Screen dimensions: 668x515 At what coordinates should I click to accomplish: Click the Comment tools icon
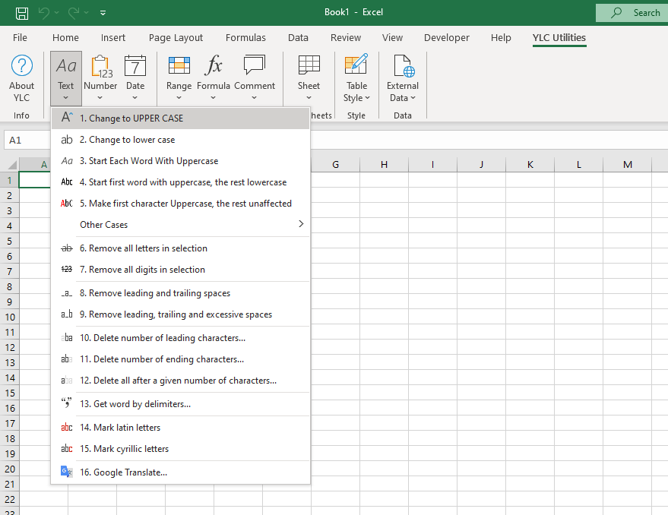(x=254, y=67)
